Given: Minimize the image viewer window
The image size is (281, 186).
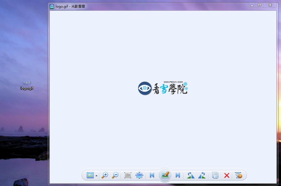Looking at the screenshot, I should pos(252,5).
